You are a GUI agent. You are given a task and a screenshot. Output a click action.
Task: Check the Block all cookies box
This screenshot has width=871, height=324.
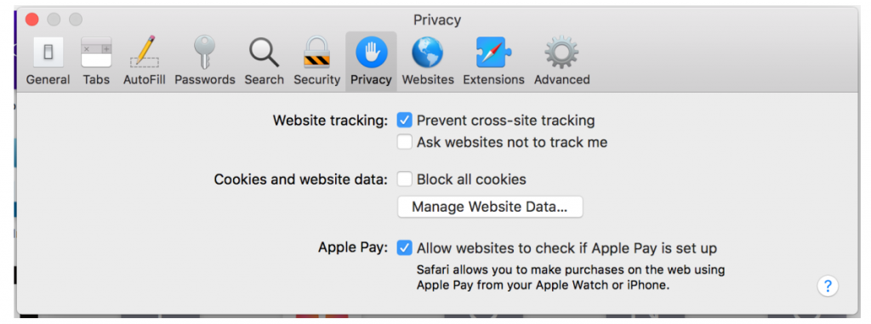404,179
